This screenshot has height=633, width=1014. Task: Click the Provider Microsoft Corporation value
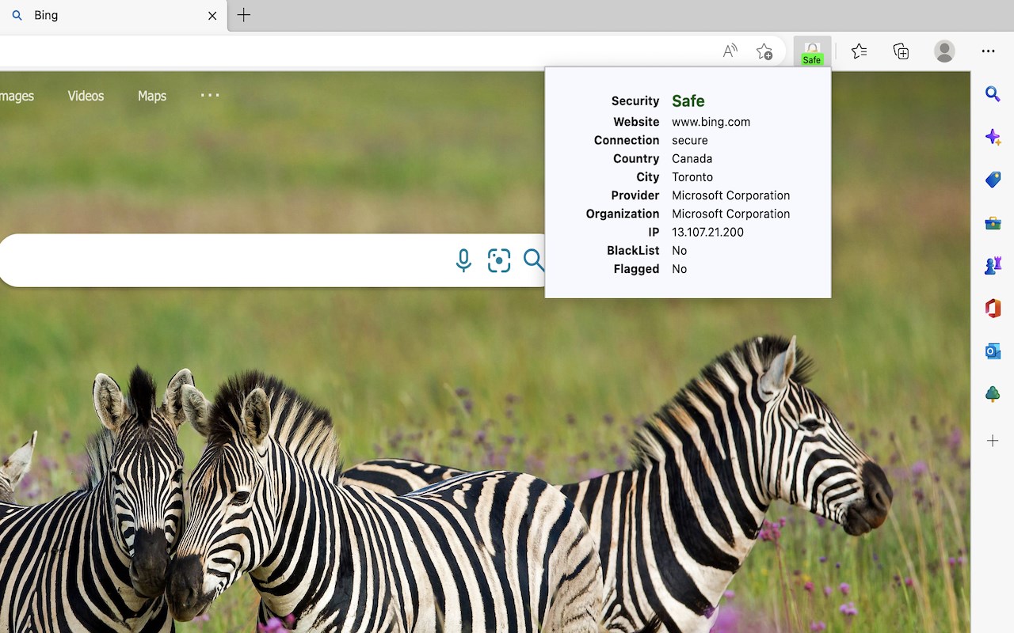[730, 195]
